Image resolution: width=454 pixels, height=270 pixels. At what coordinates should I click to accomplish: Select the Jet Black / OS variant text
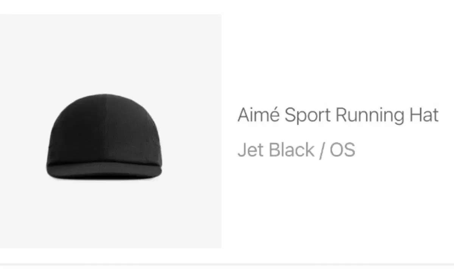point(296,150)
